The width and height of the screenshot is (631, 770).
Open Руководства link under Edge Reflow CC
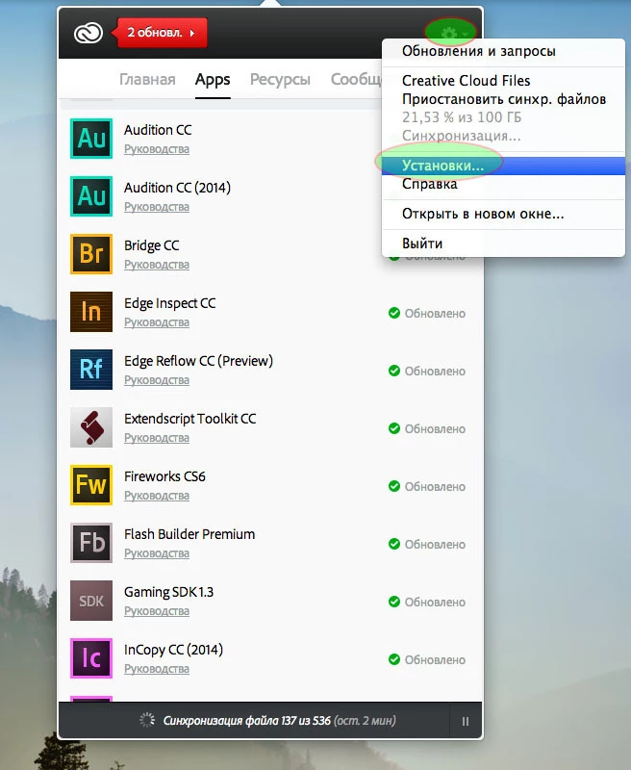(157, 380)
